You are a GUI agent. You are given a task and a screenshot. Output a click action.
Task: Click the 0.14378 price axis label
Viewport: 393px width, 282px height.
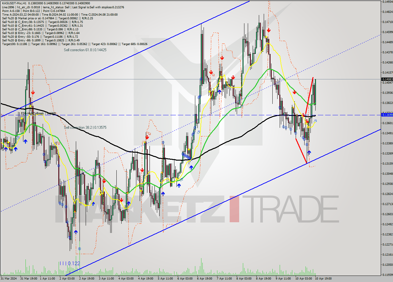[x=387, y=52]
